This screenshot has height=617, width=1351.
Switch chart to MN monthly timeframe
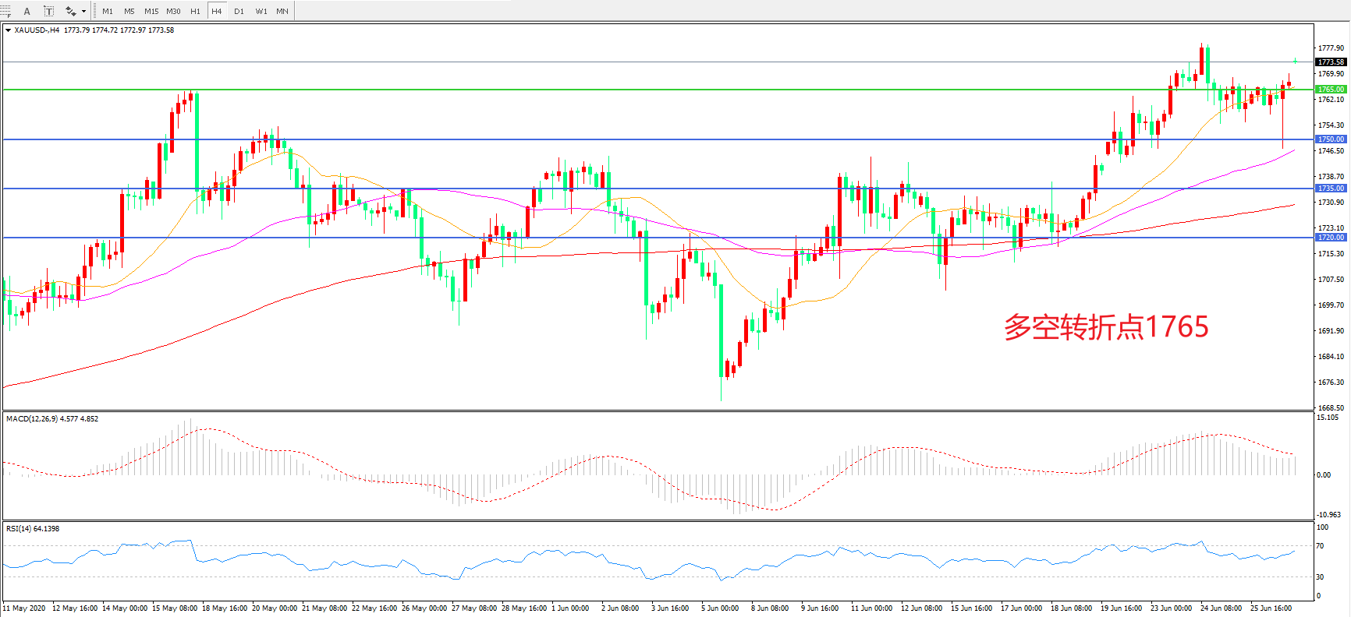tap(282, 11)
